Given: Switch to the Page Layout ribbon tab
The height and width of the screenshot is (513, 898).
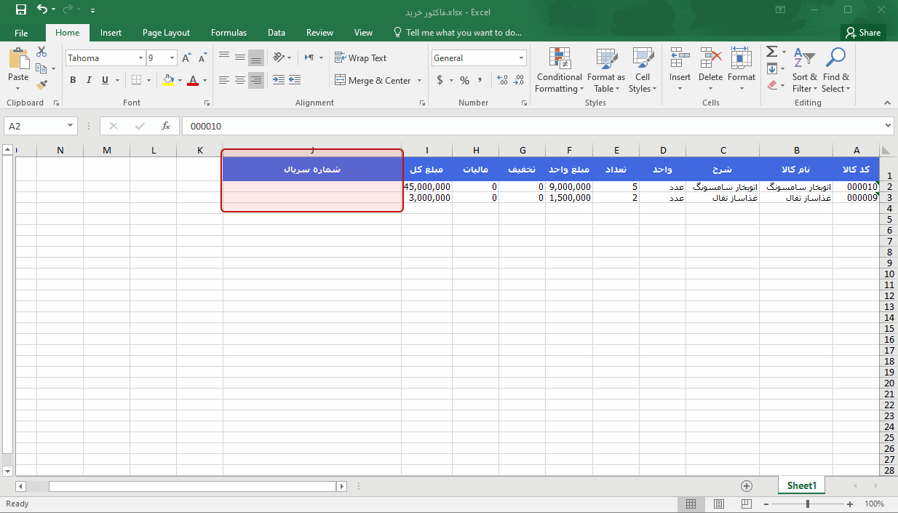Looking at the screenshot, I should [x=166, y=33].
